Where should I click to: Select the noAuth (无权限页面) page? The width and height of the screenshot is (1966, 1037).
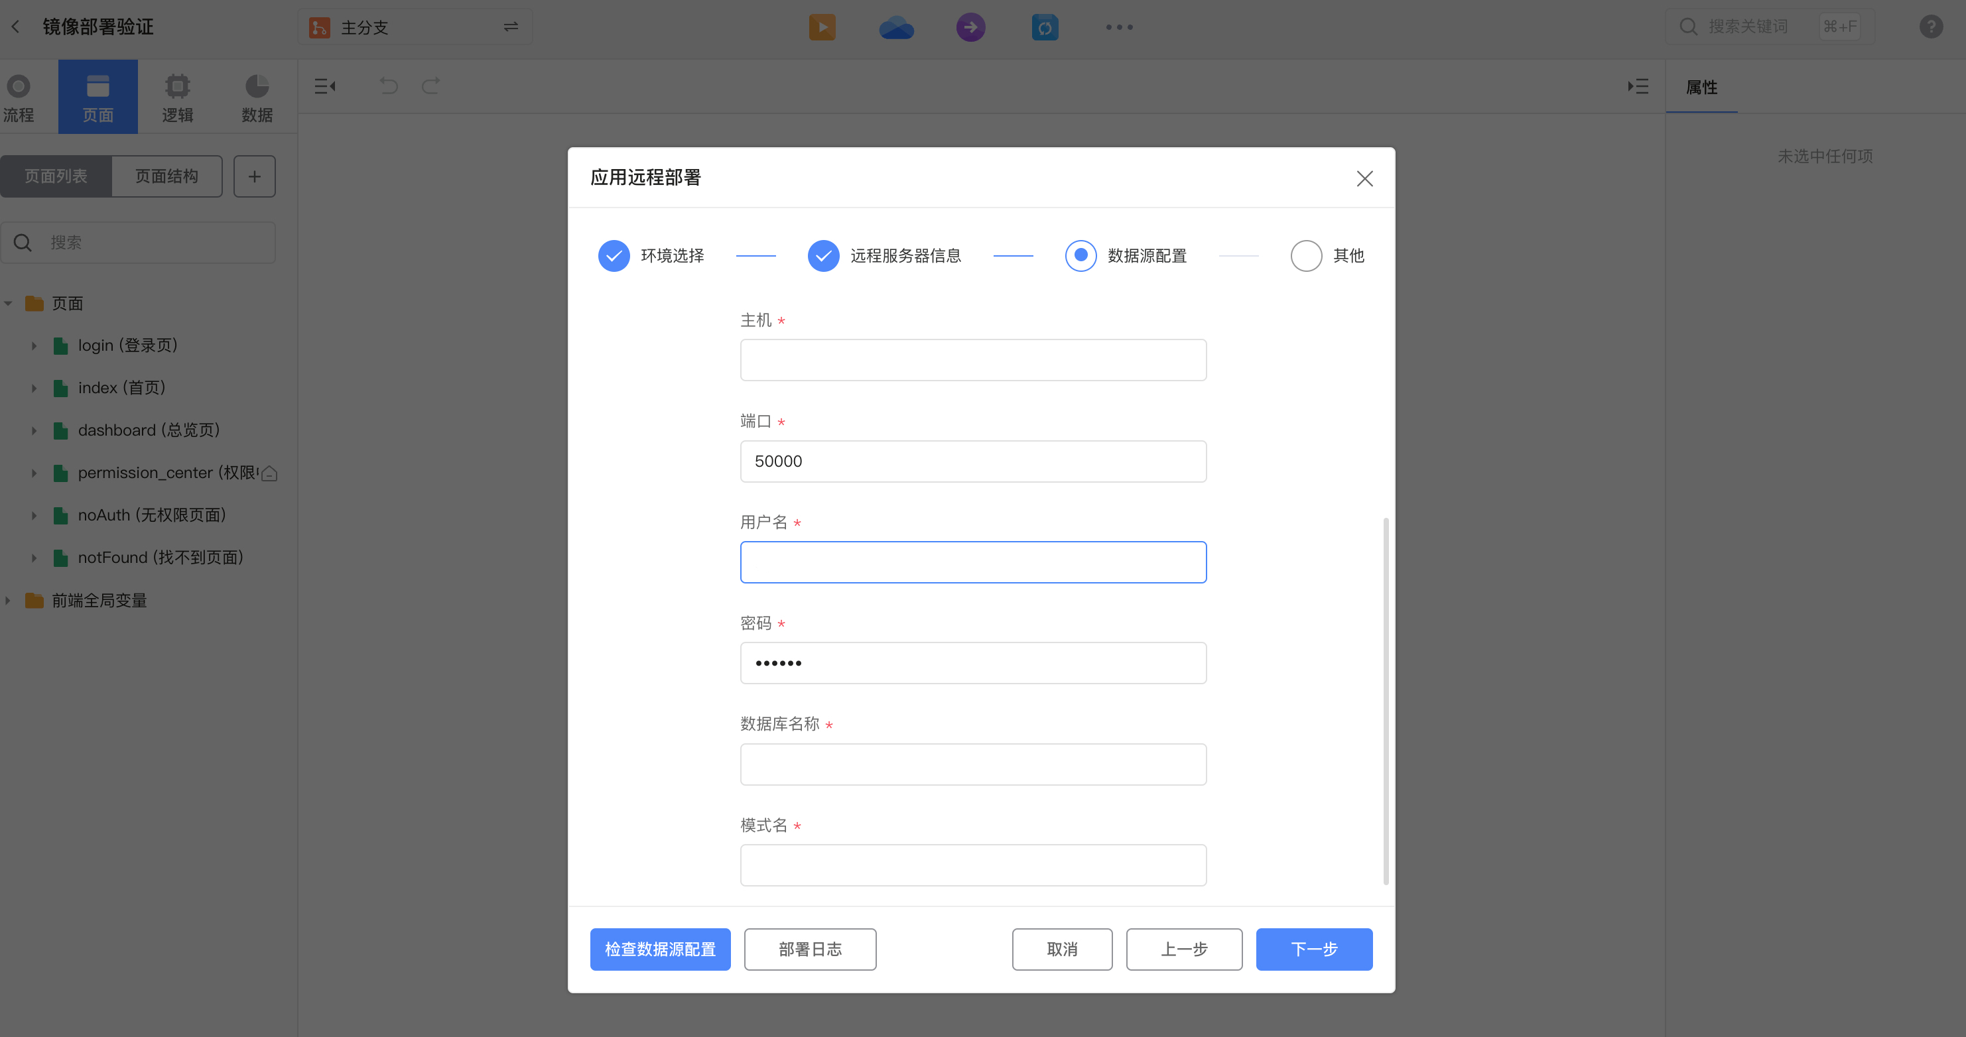pyautogui.click(x=151, y=516)
